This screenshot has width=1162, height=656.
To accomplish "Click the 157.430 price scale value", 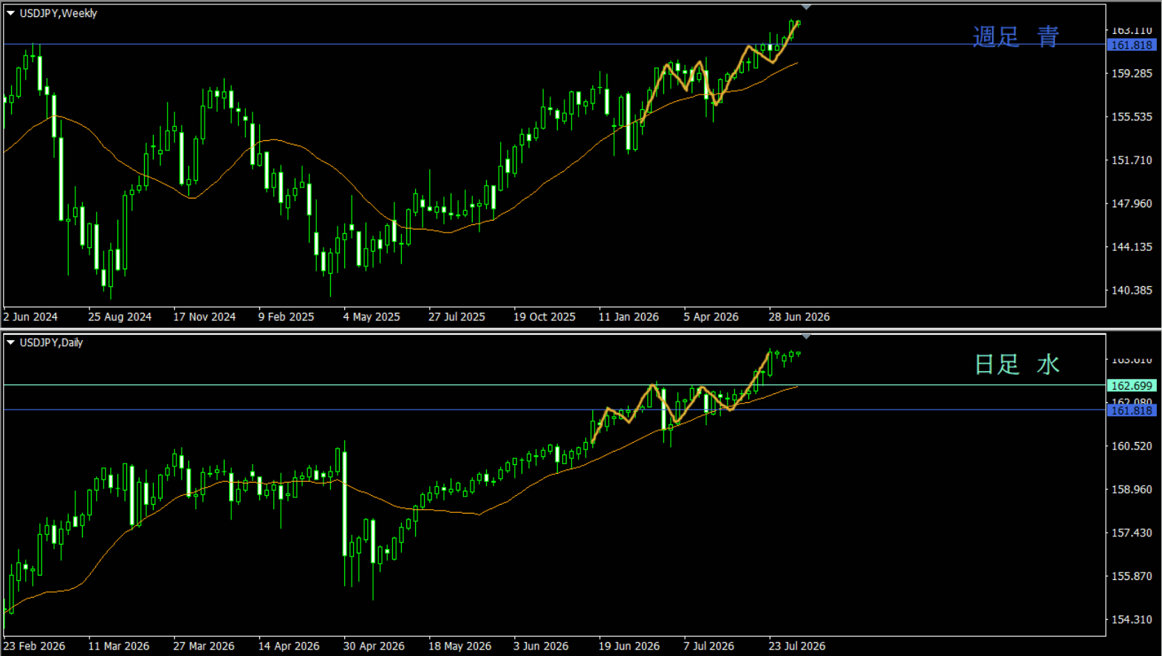I will [x=1132, y=533].
